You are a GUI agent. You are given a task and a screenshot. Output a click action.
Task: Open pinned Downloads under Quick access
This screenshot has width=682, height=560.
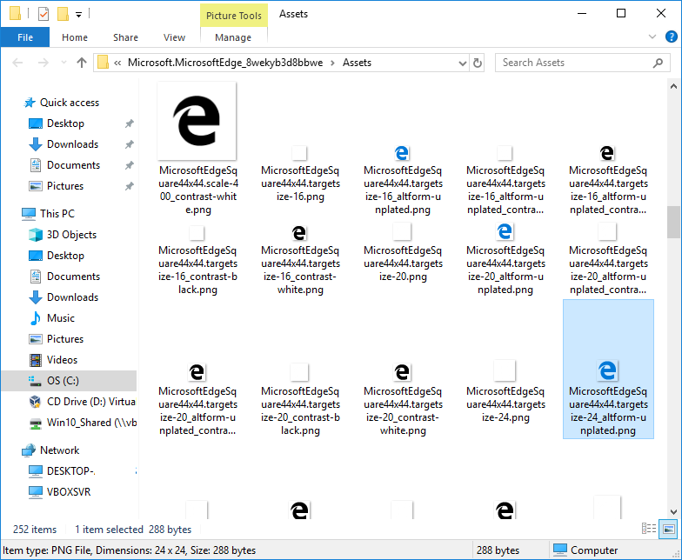click(x=72, y=144)
